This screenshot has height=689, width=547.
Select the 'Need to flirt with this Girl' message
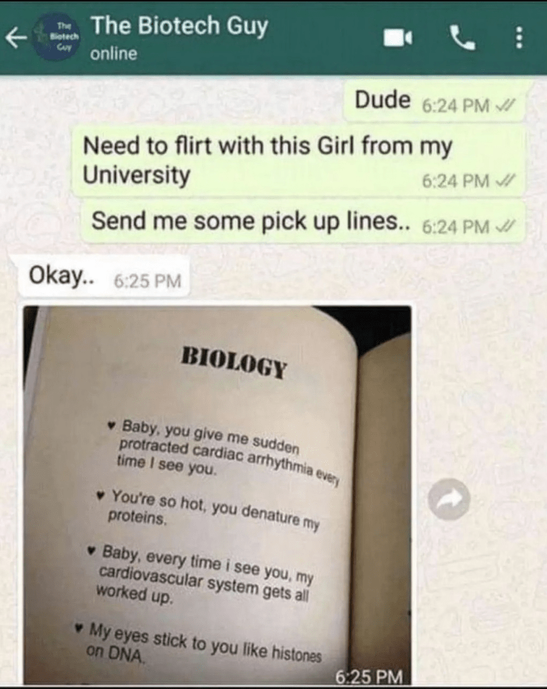click(299, 160)
